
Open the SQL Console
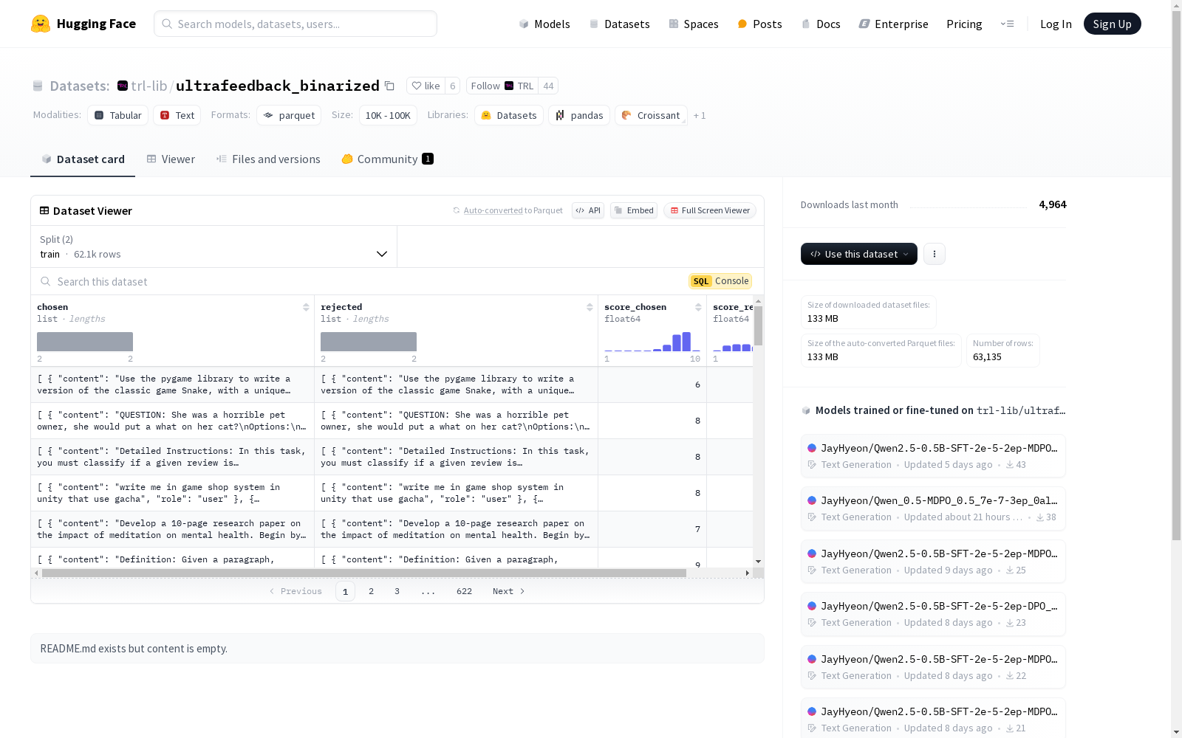(x=720, y=281)
